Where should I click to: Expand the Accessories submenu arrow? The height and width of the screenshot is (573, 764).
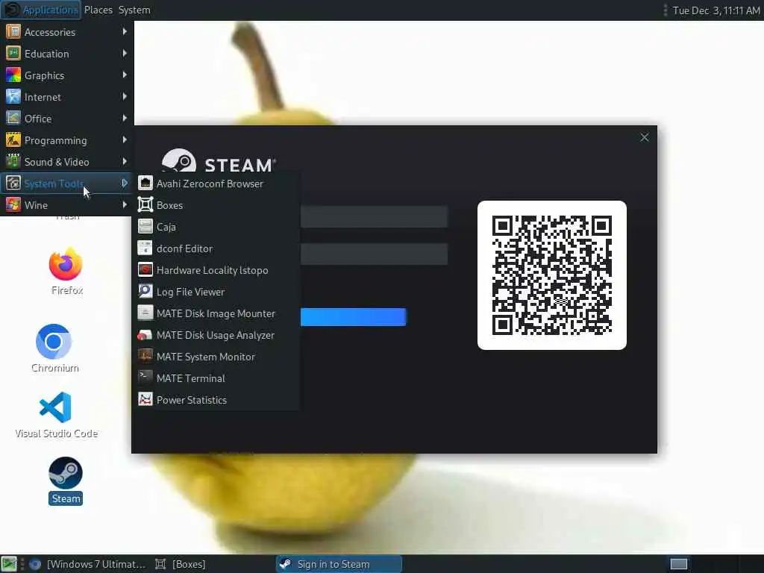[125, 31]
